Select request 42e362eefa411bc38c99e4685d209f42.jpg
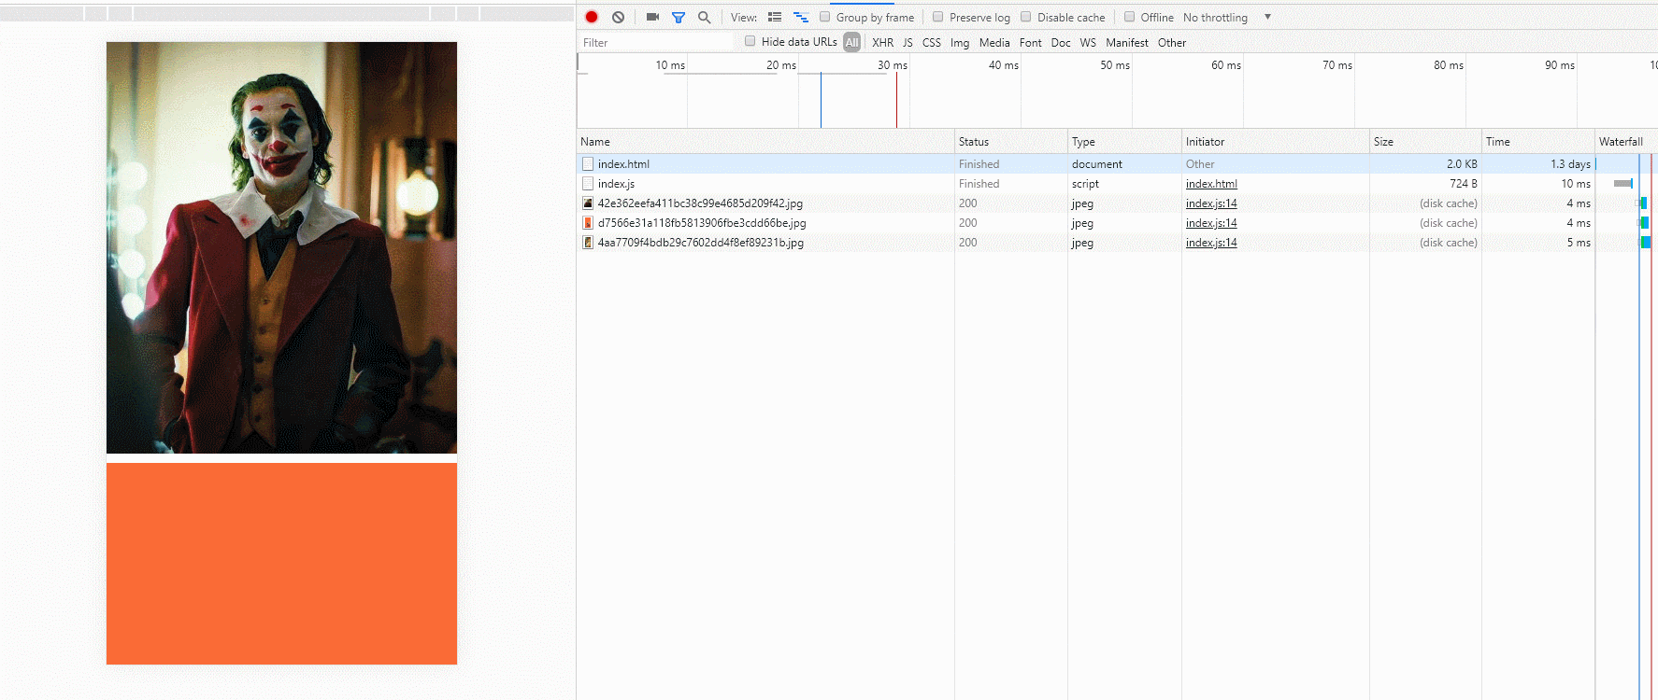The height and width of the screenshot is (700, 1658). (x=1118, y=203)
